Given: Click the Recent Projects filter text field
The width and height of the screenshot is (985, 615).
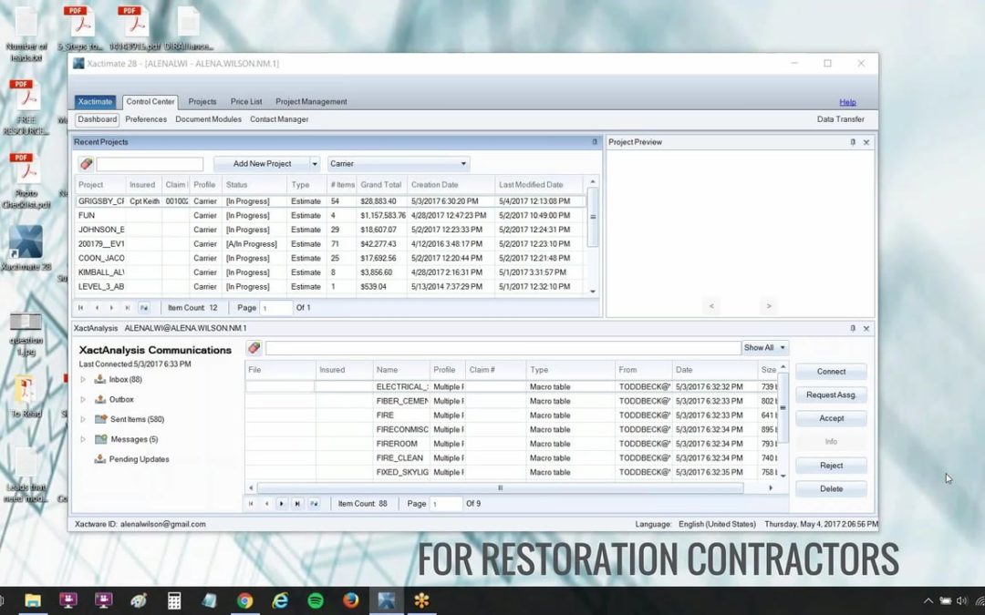Looking at the screenshot, I should pyautogui.click(x=150, y=164).
